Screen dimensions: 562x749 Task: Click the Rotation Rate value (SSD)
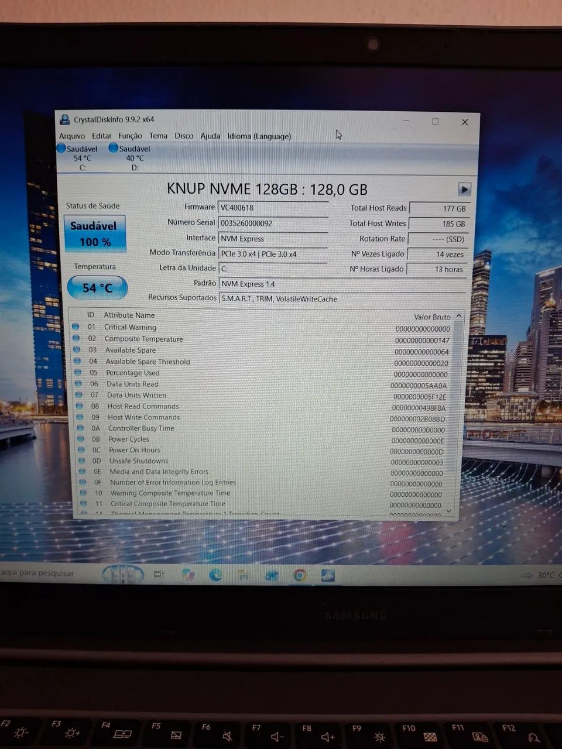coord(438,239)
